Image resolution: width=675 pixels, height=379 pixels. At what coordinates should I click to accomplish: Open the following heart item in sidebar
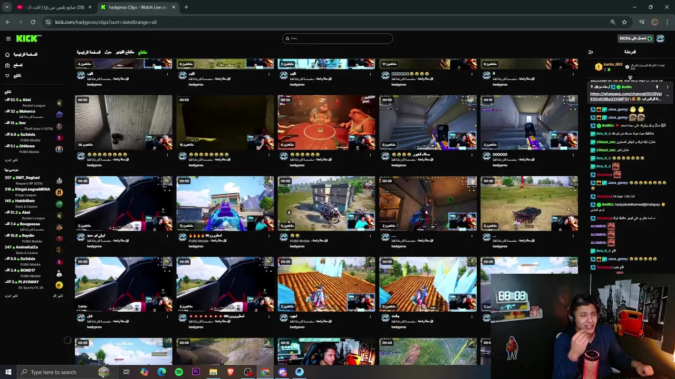[13, 75]
